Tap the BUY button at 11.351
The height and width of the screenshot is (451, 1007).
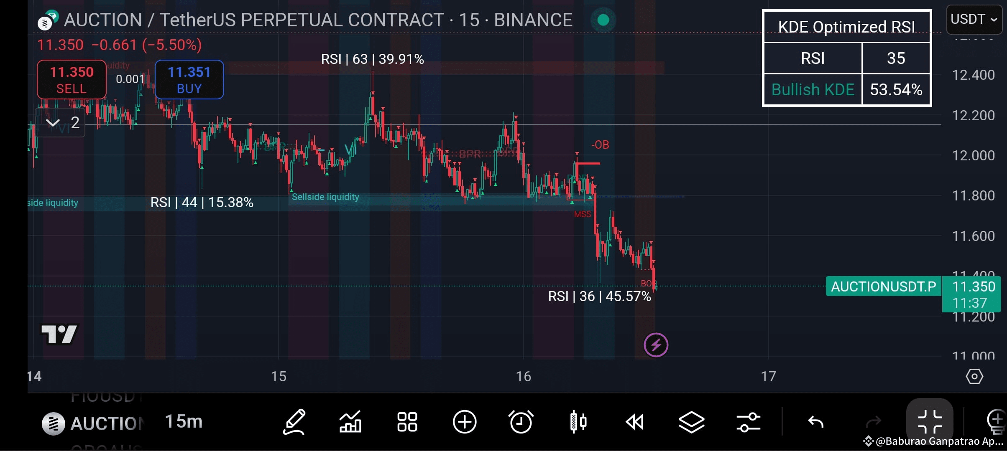point(189,79)
